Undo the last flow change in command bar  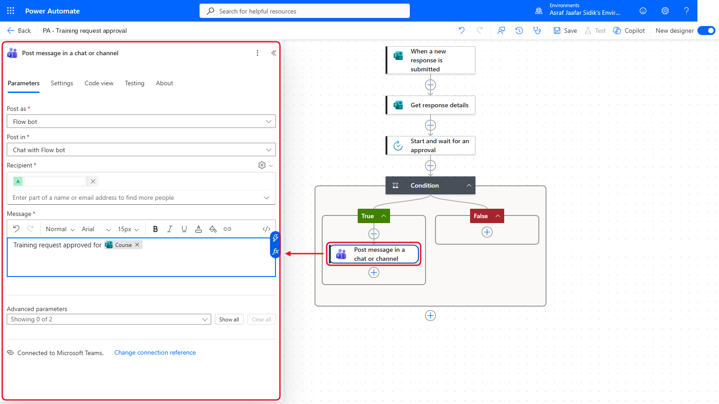point(462,31)
